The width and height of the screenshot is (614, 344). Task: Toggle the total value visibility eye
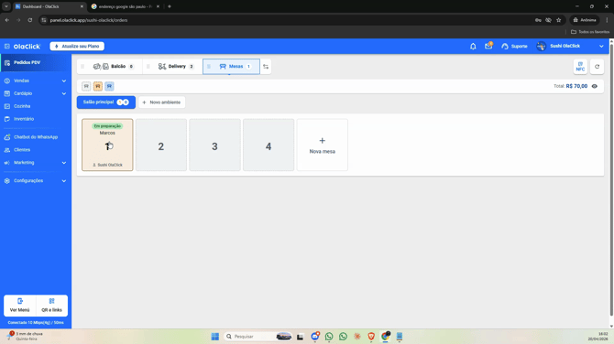click(x=595, y=86)
